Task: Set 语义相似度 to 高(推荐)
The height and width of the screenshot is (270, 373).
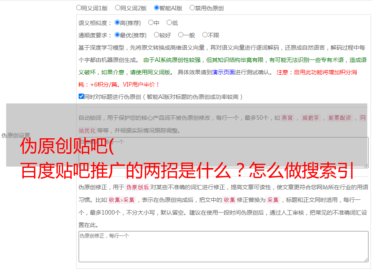Action: [117, 23]
